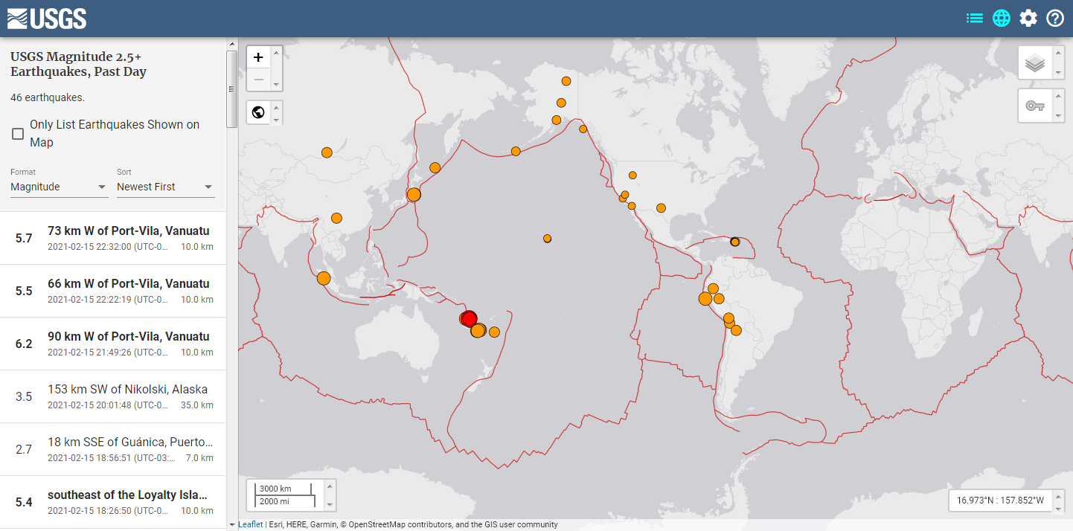Open the Leaflet attribution link
1073x531 pixels.
pyautogui.click(x=250, y=524)
